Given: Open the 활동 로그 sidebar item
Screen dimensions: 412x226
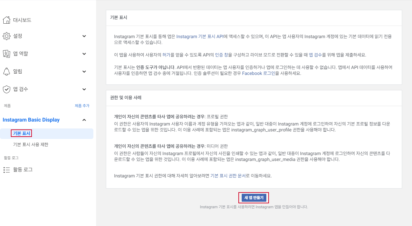Looking at the screenshot, I should pyautogui.click(x=23, y=170).
